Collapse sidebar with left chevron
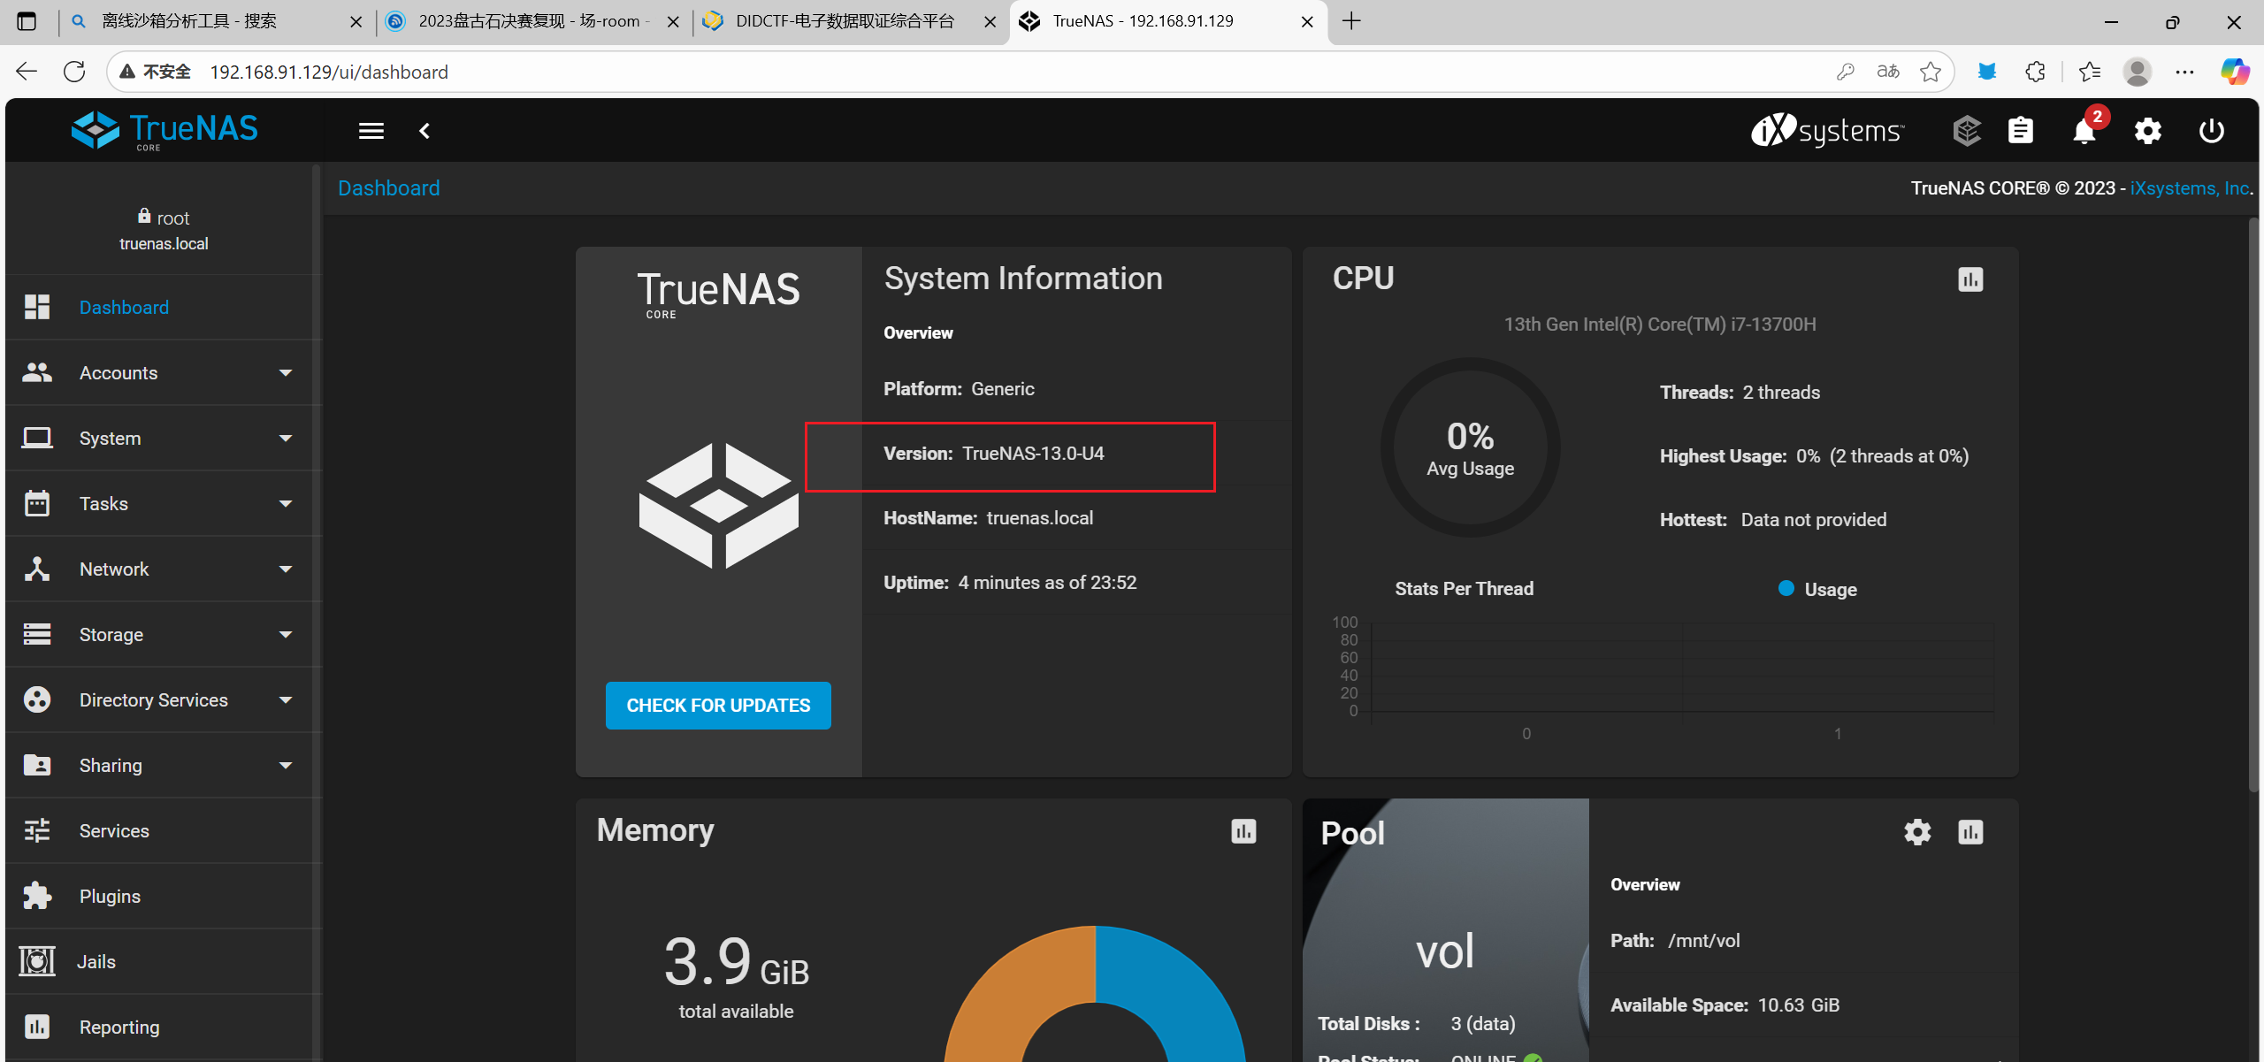This screenshot has height=1062, width=2264. click(x=424, y=131)
